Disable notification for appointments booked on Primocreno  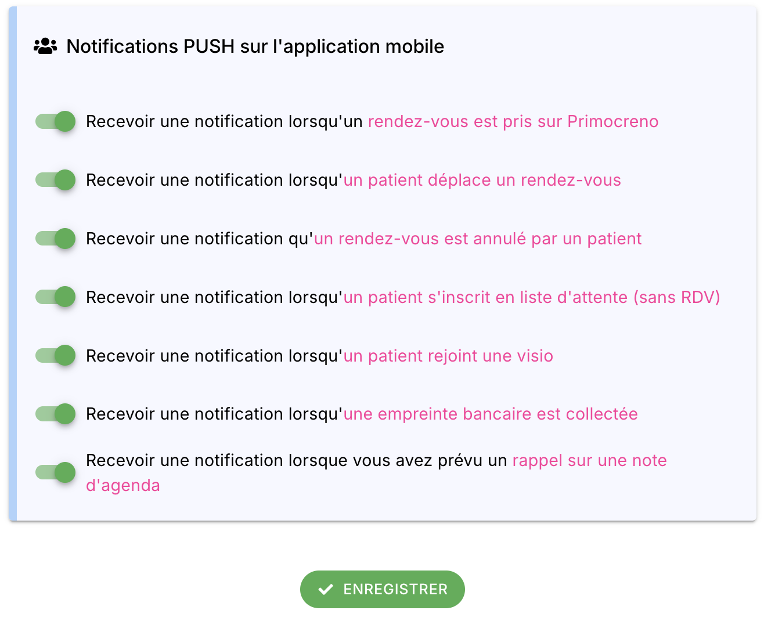56,122
